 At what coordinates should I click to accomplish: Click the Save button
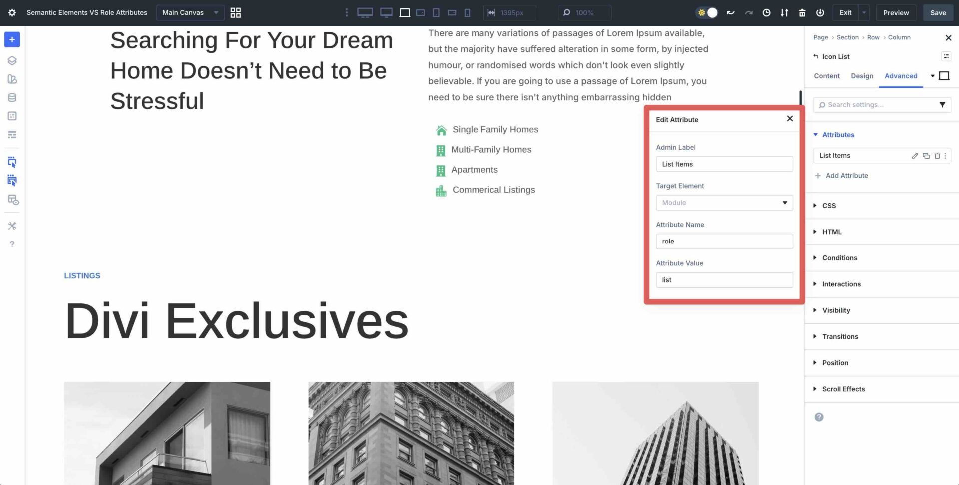coord(938,13)
